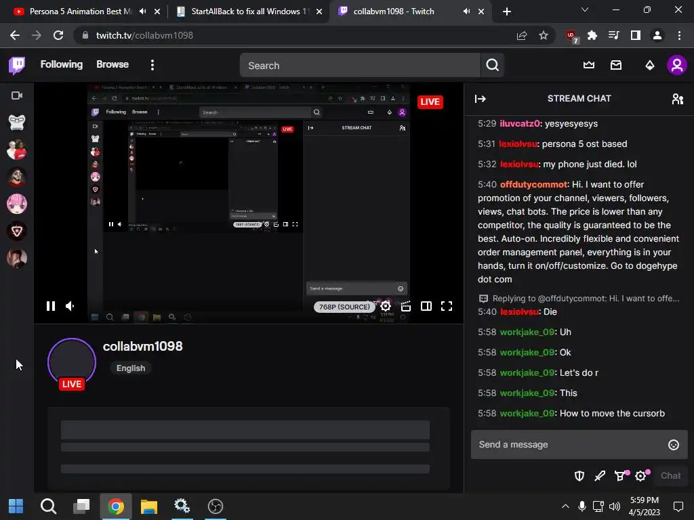
Task: Mute the stream volume
Action: click(70, 306)
